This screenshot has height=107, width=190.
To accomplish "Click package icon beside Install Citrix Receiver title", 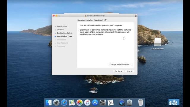I will pos(85,16).
